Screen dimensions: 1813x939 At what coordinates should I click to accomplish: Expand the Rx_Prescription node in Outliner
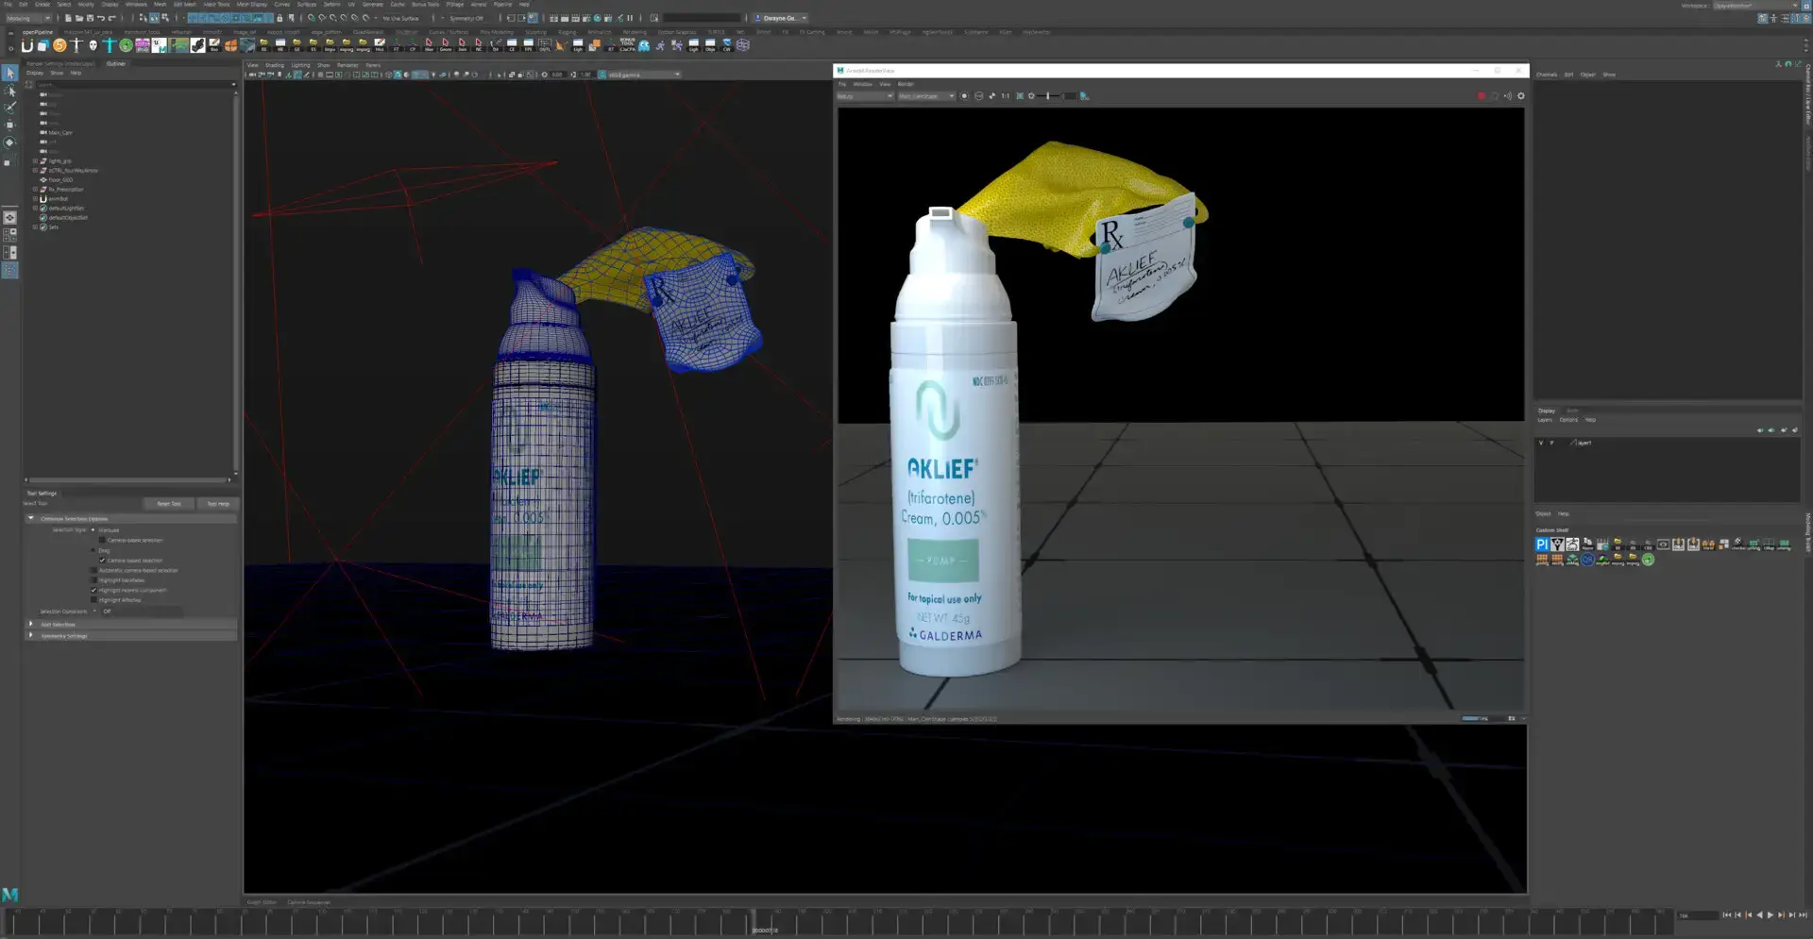tap(35, 189)
